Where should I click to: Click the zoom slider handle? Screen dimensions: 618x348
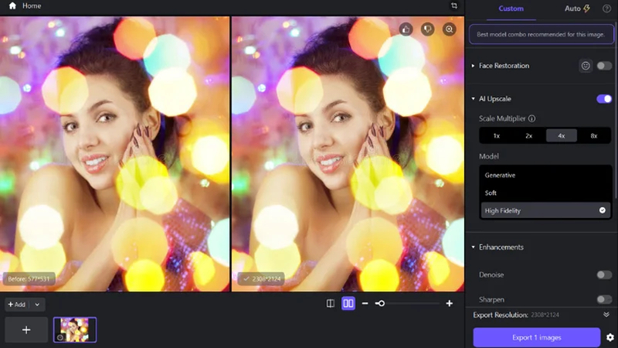click(x=380, y=303)
